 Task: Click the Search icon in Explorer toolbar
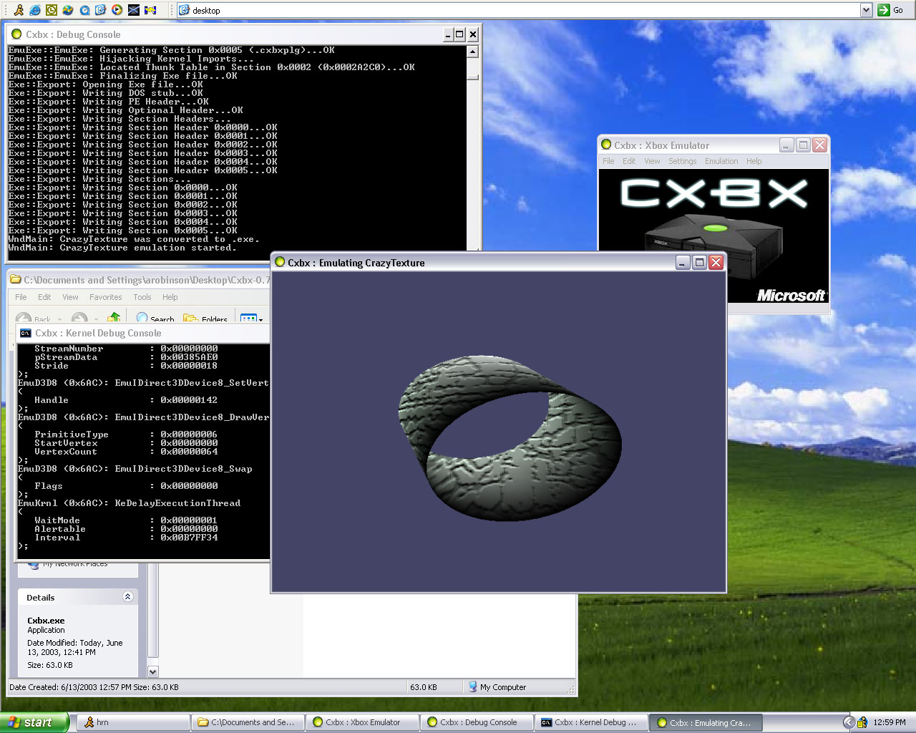142,319
